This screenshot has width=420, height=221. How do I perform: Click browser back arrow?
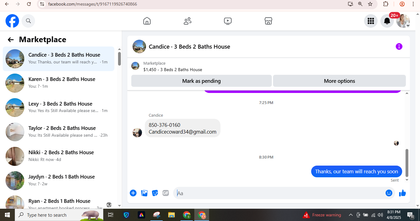point(7,4)
